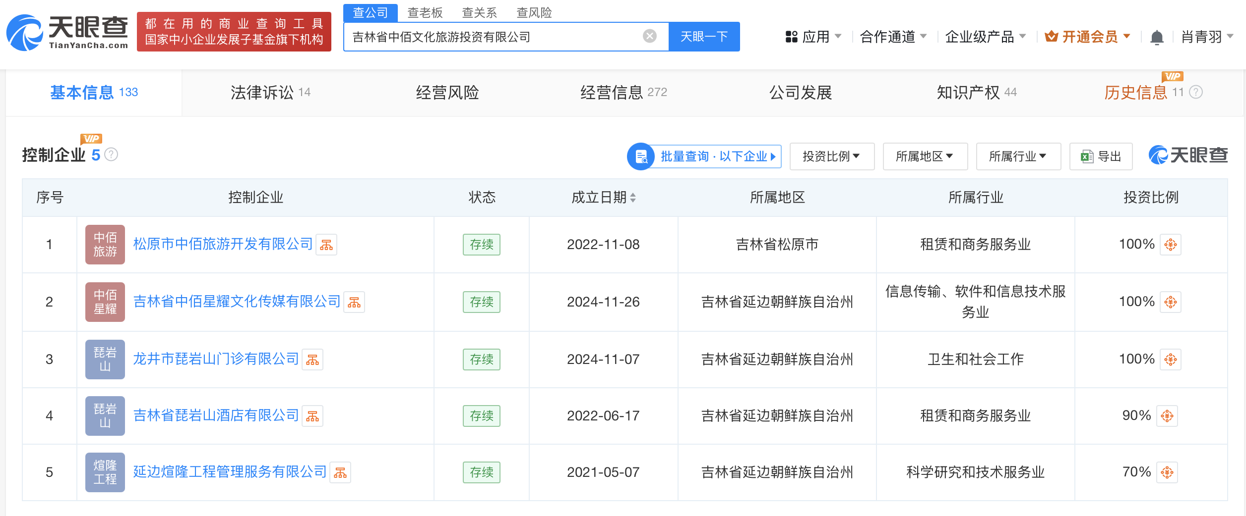Click the 琵岩山 logo tile in row 4
This screenshot has height=516, width=1246.
[105, 416]
